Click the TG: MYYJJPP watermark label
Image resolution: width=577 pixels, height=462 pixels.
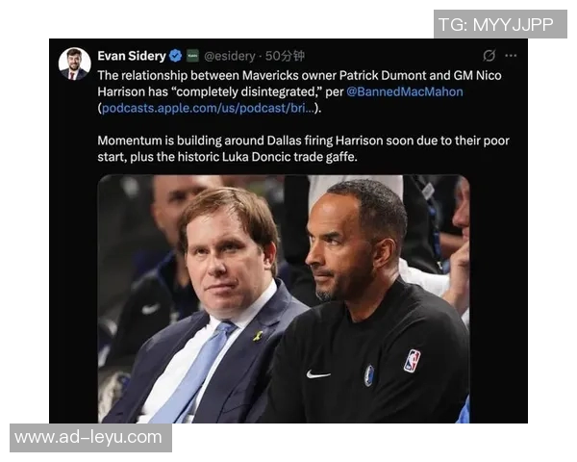(x=500, y=24)
